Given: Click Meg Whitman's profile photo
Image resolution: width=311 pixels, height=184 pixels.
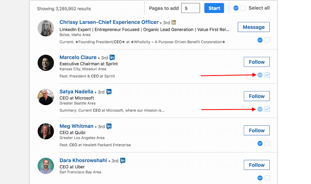Looking at the screenshot, I should (x=46, y=131).
